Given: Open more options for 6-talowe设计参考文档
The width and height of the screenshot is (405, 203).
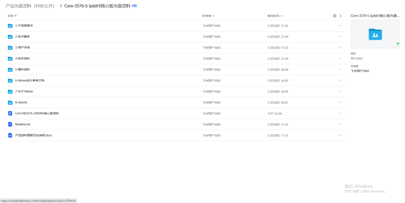Looking at the screenshot, I should [340, 80].
